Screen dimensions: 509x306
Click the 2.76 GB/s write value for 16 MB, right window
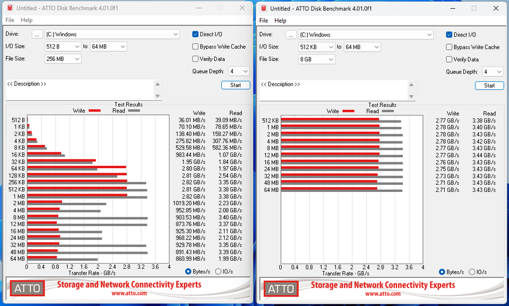tap(447, 162)
